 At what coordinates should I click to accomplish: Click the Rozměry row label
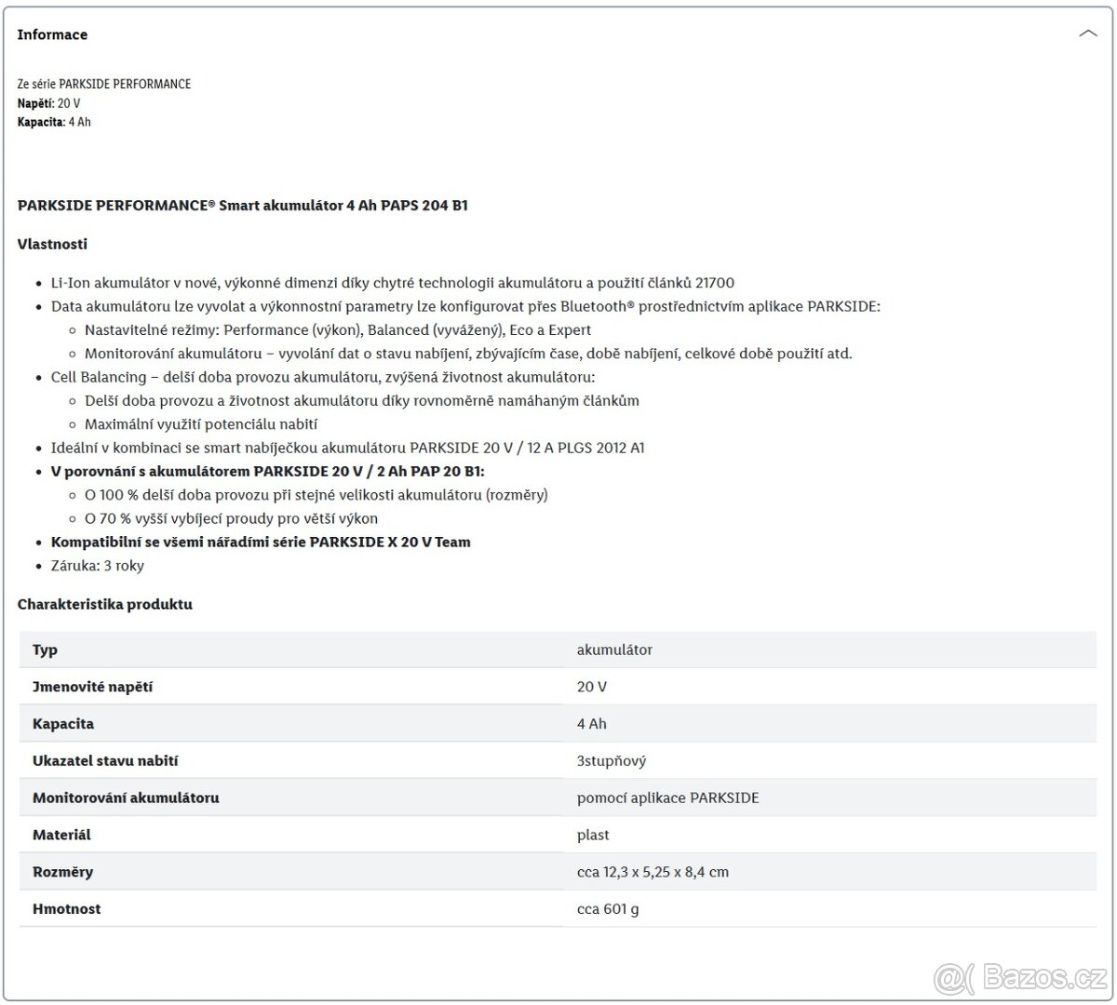tap(62, 872)
